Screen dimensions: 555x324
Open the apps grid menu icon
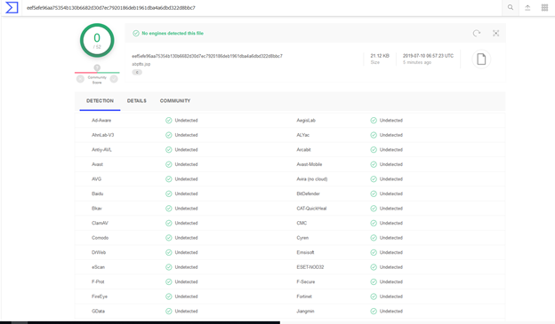tap(544, 7)
